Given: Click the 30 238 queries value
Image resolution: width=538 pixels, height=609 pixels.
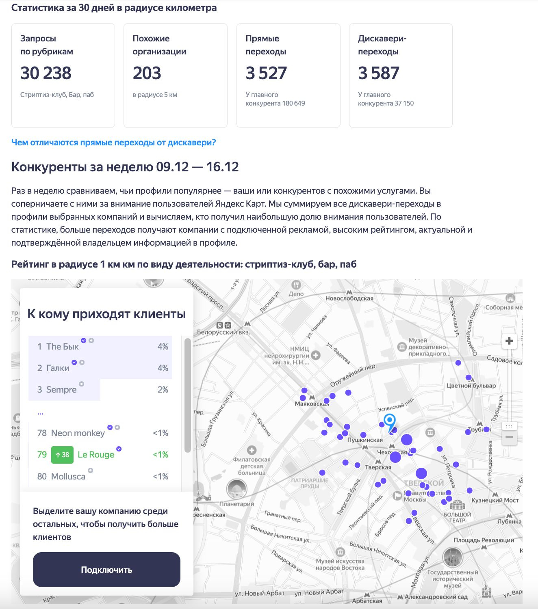Looking at the screenshot, I should pos(46,73).
